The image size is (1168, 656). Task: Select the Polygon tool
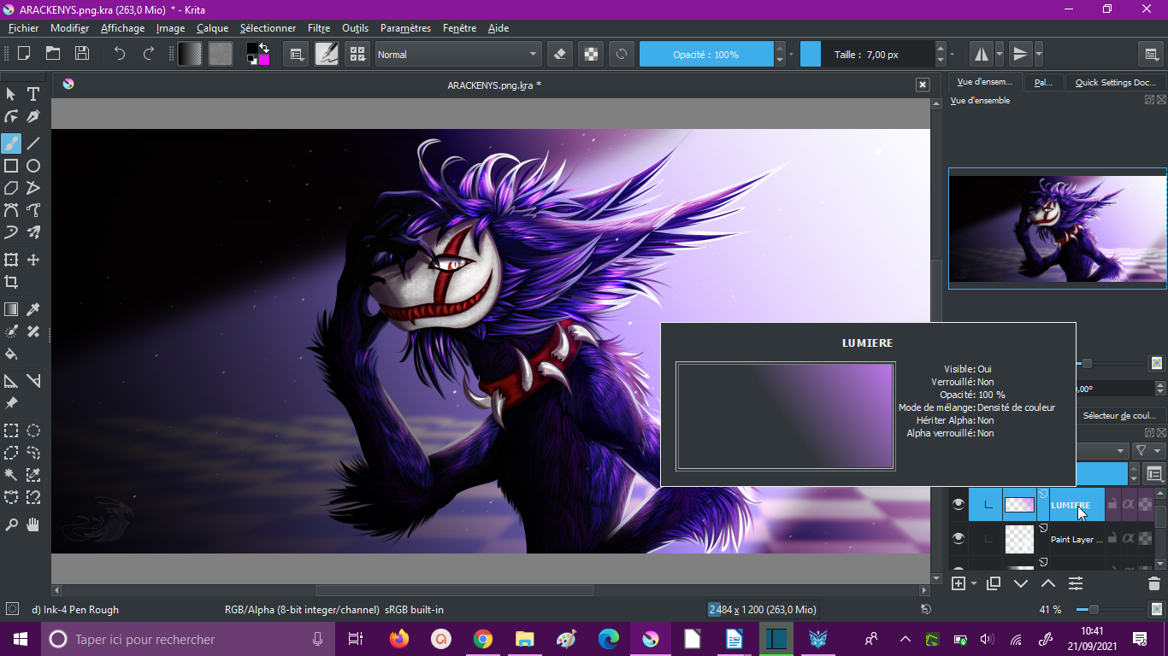pyautogui.click(x=11, y=188)
